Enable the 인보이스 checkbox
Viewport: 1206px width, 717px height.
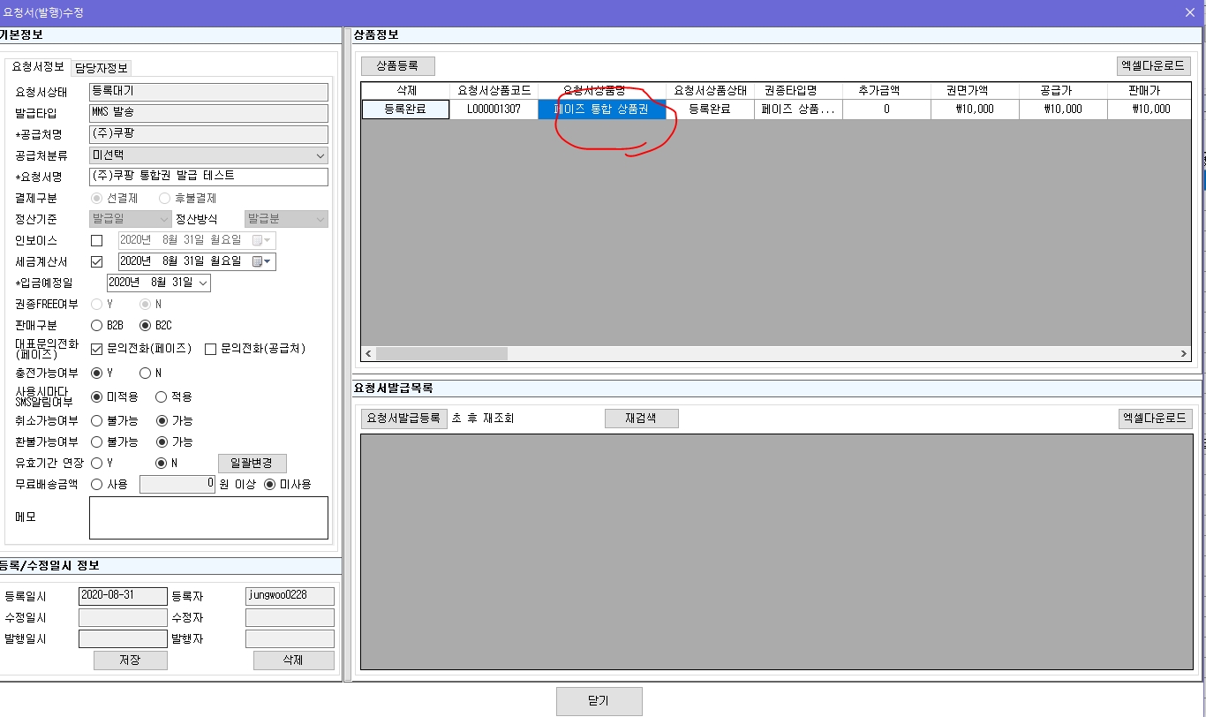97,240
